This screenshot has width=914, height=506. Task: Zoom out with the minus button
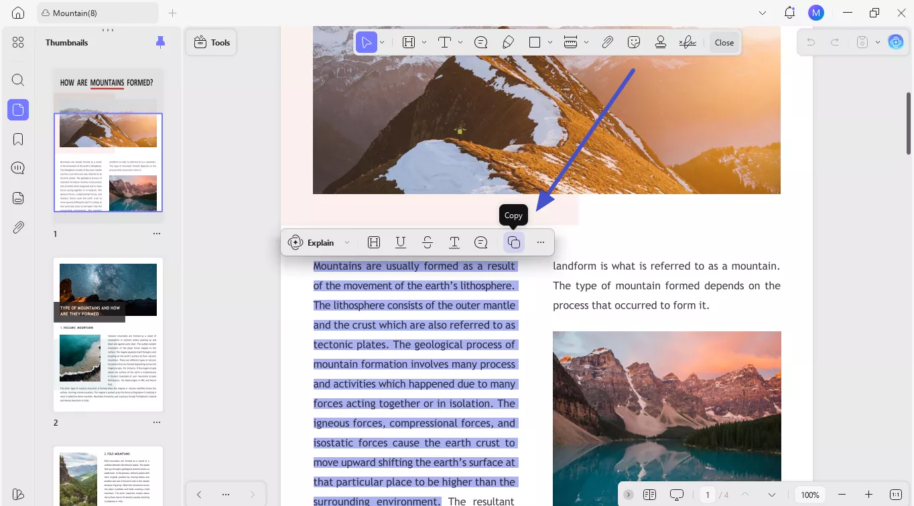(842, 495)
